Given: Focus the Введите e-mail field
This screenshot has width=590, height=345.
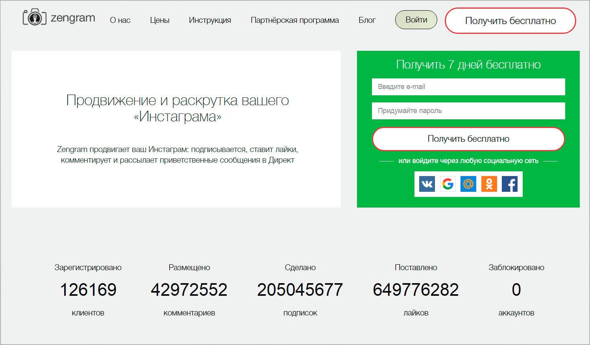Looking at the screenshot, I should point(468,87).
